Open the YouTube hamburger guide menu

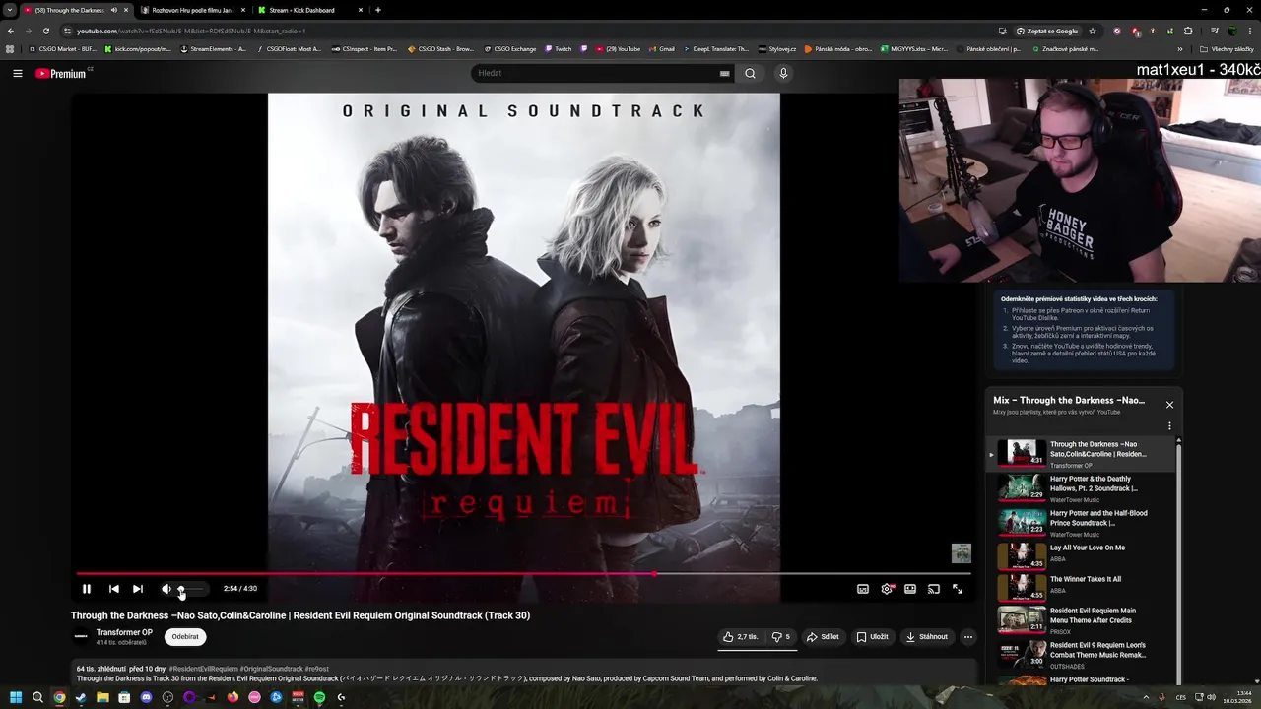tap(18, 73)
